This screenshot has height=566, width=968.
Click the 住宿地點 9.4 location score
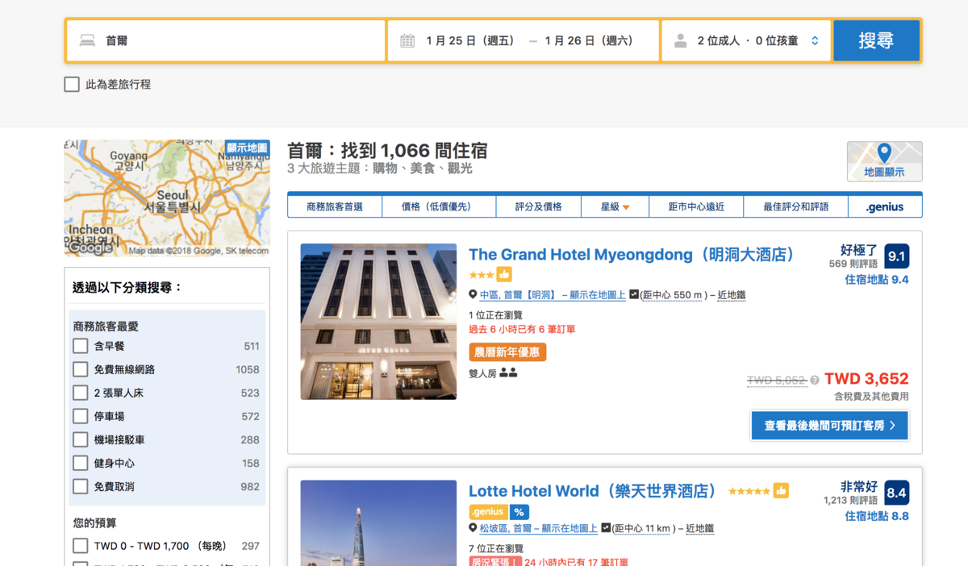(877, 280)
